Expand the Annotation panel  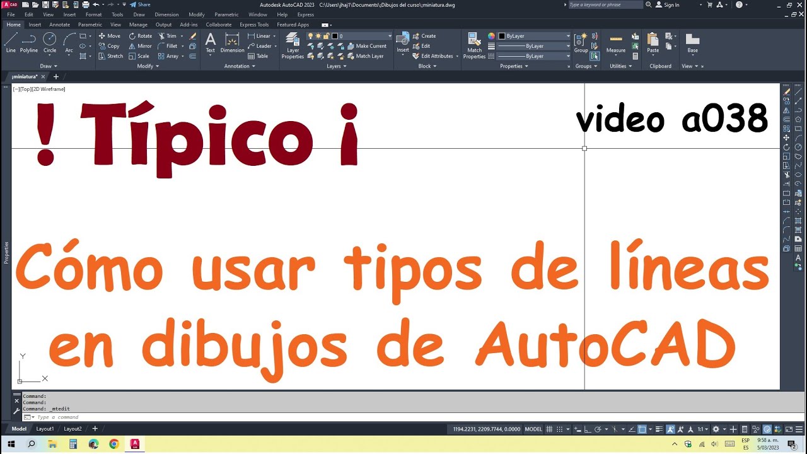pyautogui.click(x=239, y=66)
